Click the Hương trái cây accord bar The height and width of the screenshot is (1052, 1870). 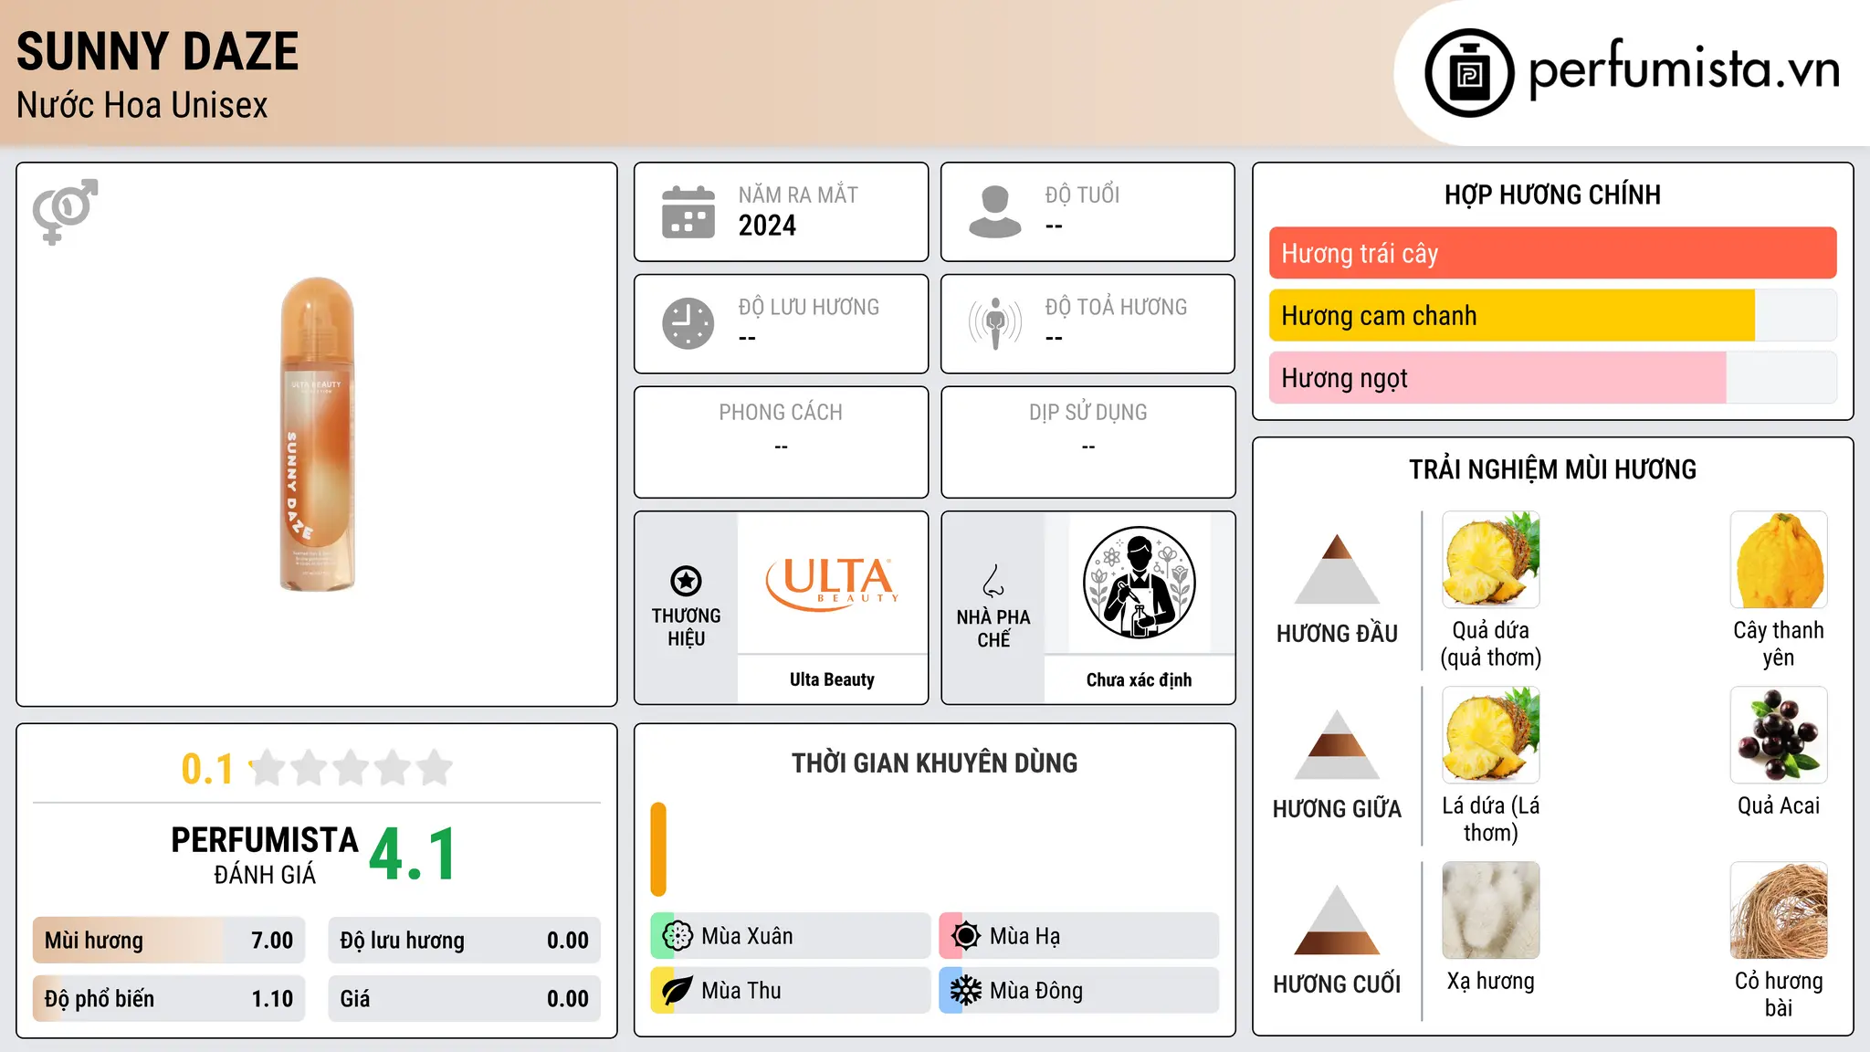(1552, 253)
